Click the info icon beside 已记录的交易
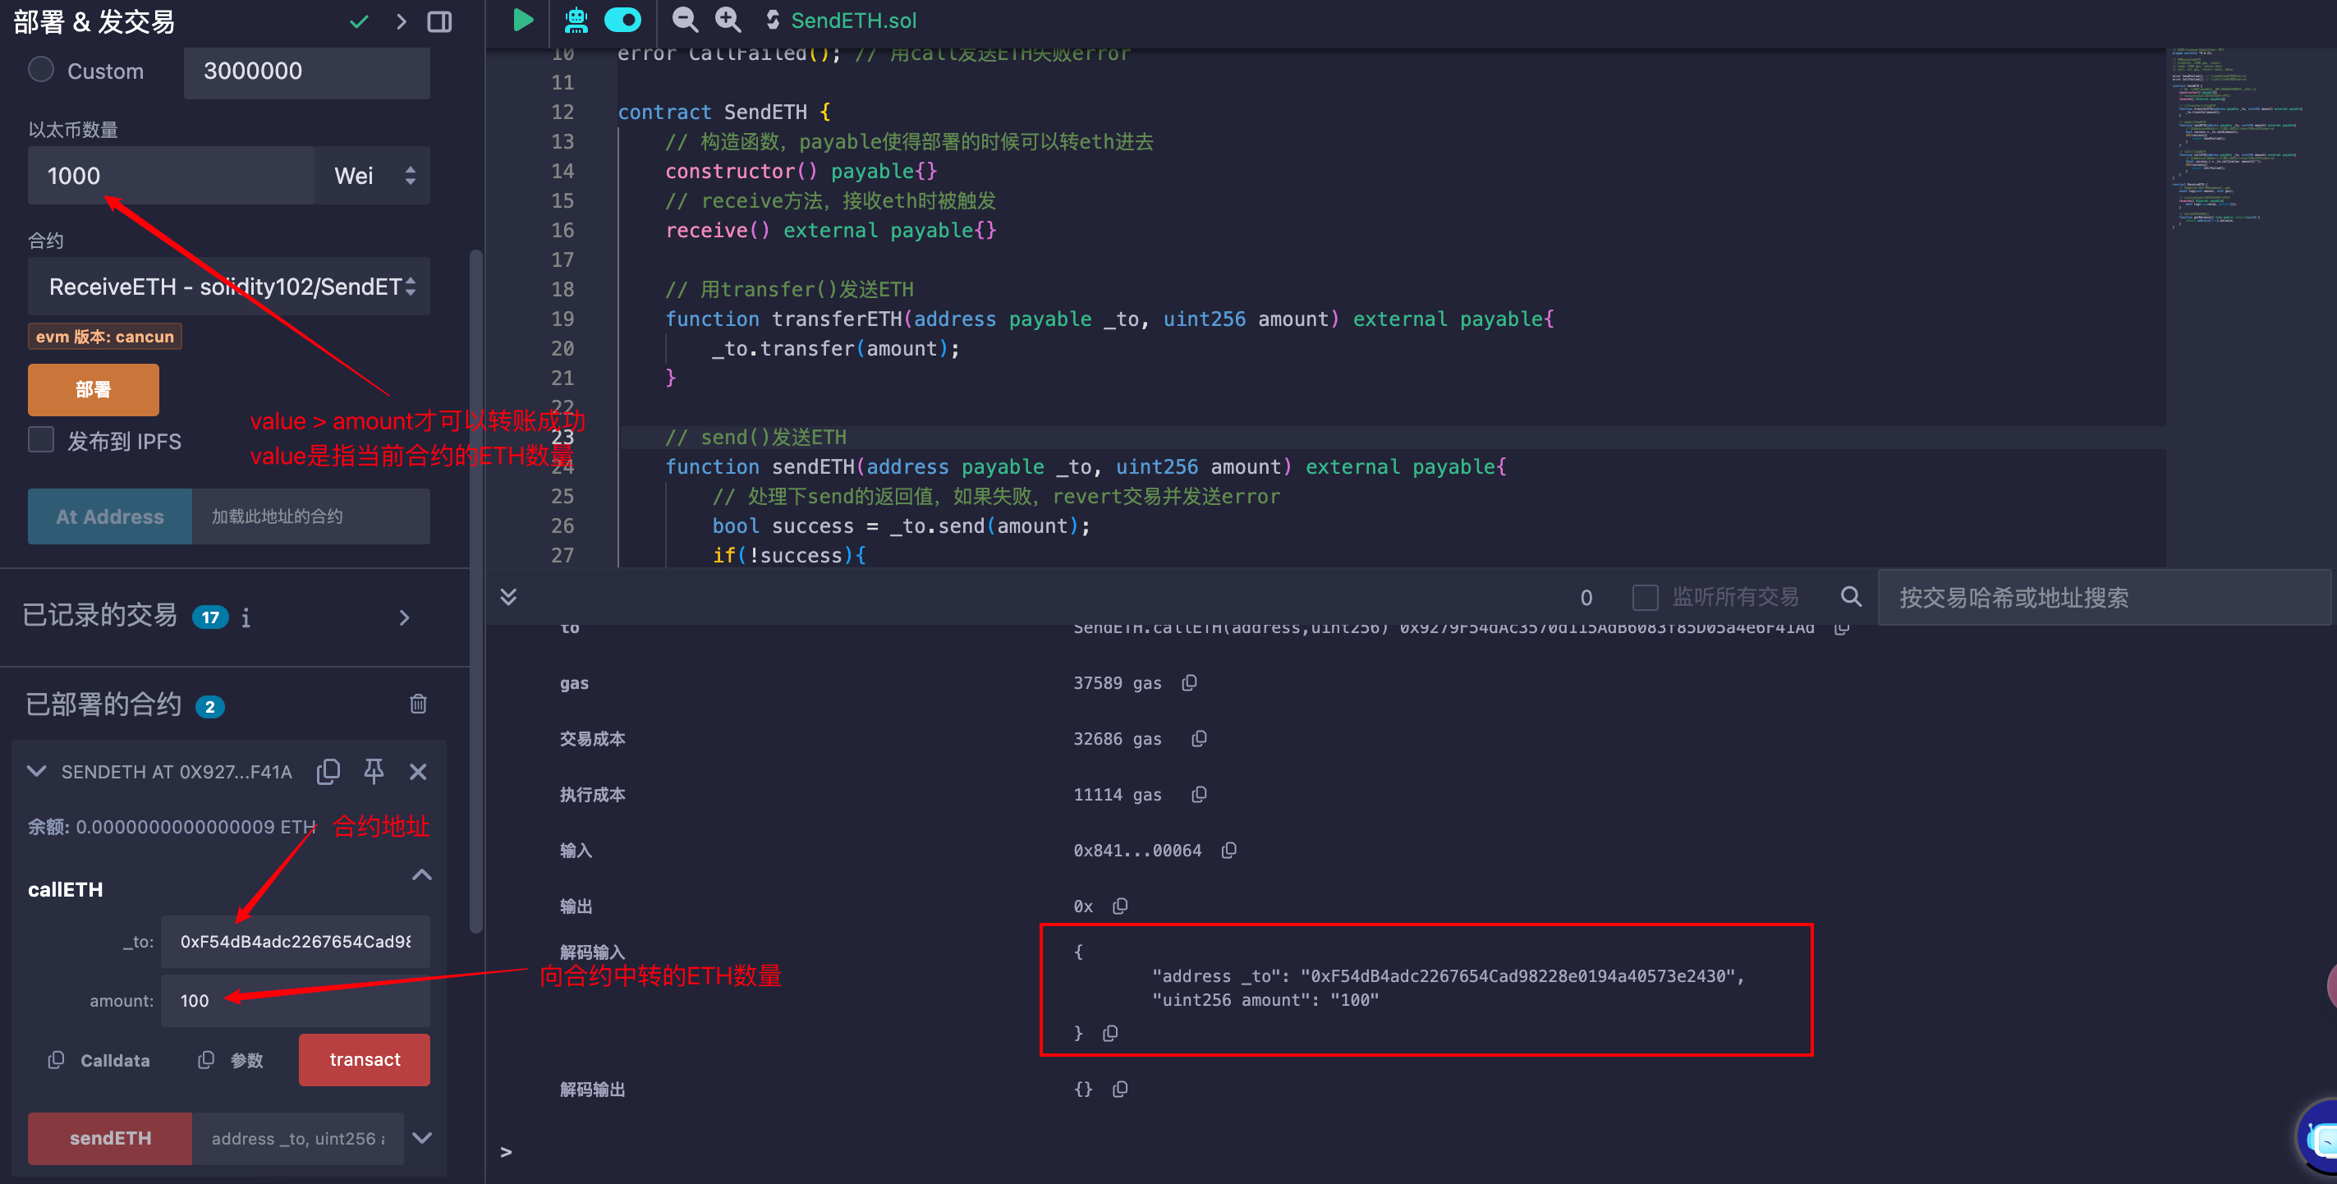 (x=246, y=617)
